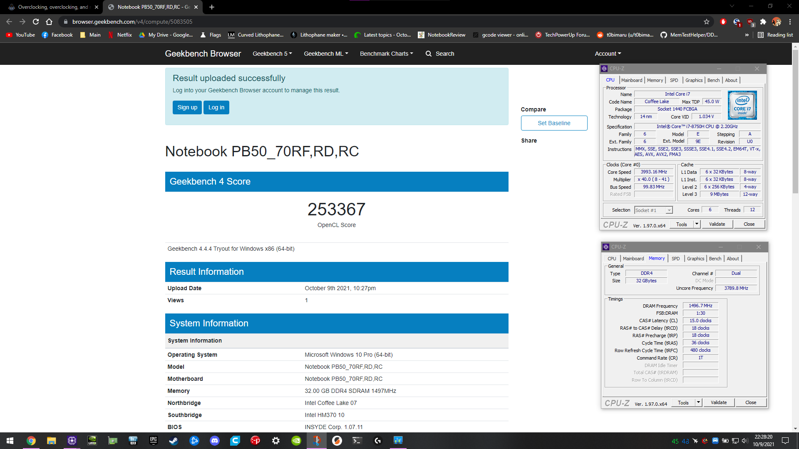Screen dimensions: 799x449
Task: Expand the Account dropdown
Action: pos(608,54)
